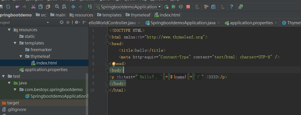301x115 pixels.
Task: Undo the last edit with the purple arrow
Action: pos(17,7)
